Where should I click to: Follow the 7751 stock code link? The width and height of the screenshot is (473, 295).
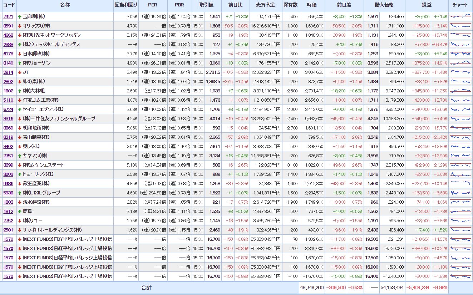8,156
